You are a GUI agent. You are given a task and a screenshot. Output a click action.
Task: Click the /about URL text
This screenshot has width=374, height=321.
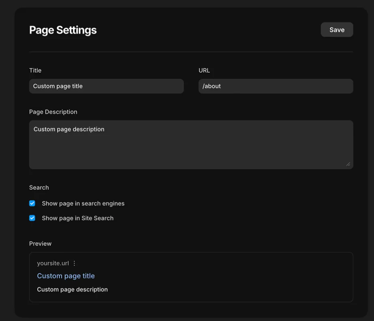(x=211, y=86)
